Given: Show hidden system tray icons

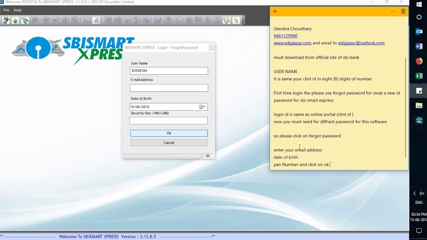Looking at the screenshot, I should click(415, 193).
